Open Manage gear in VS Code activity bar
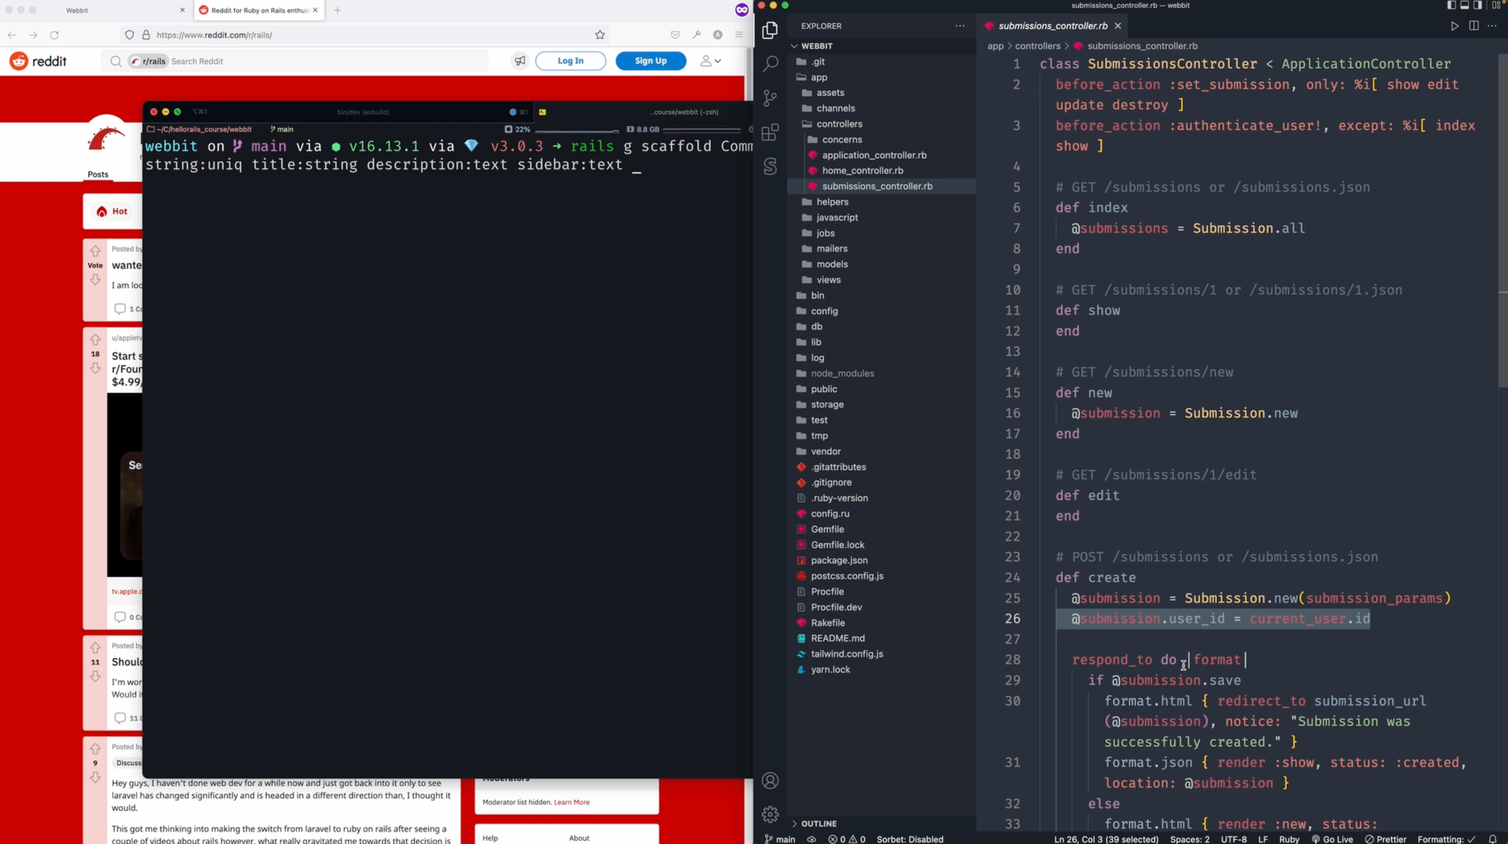This screenshot has width=1508, height=844. [771, 814]
